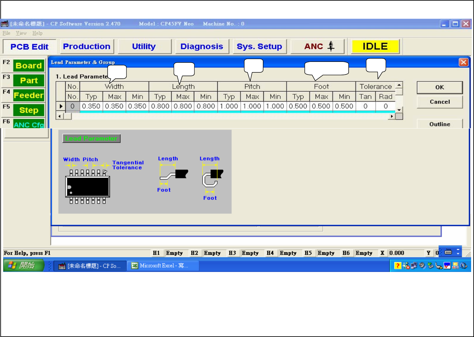Select the Width Min cell 0.350
Image resolution: width=474 pixels, height=337 pixels.
coord(137,106)
